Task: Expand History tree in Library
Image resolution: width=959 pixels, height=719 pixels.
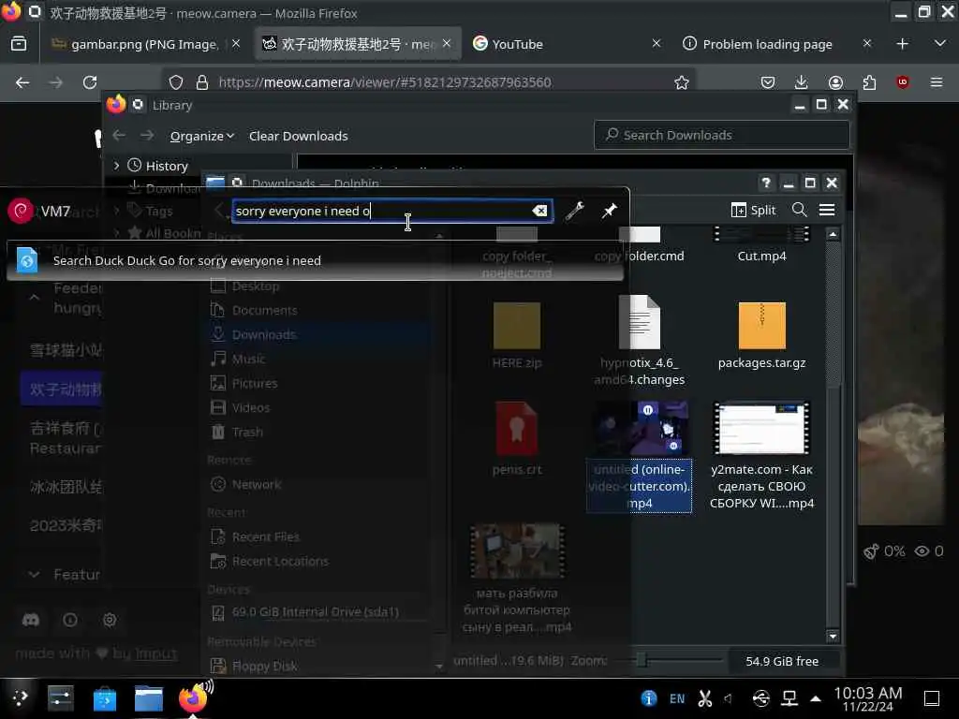Action: coord(116,166)
